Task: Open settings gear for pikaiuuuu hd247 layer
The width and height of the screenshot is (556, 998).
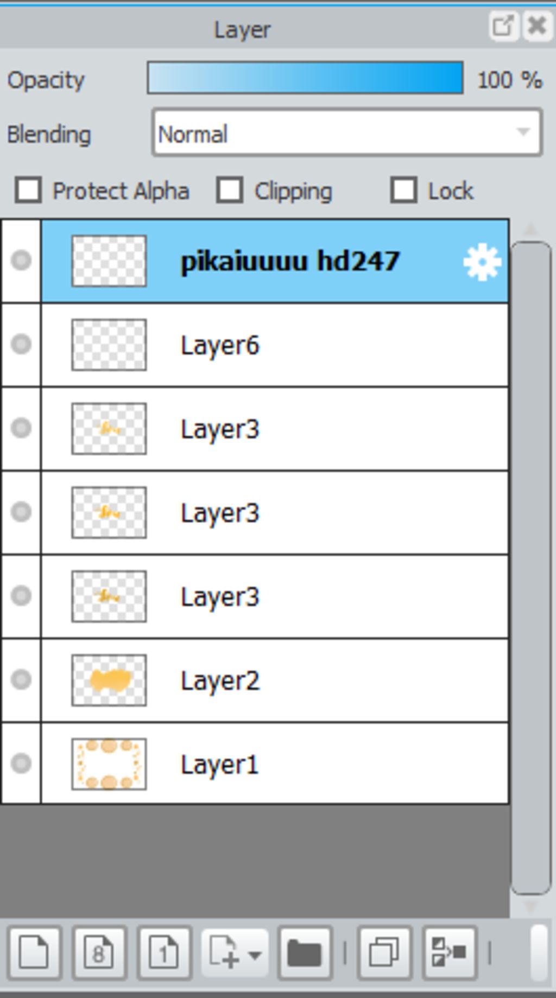Action: coord(482,263)
